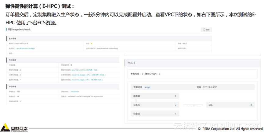Click the 刷新 refresh button

(206, 30)
